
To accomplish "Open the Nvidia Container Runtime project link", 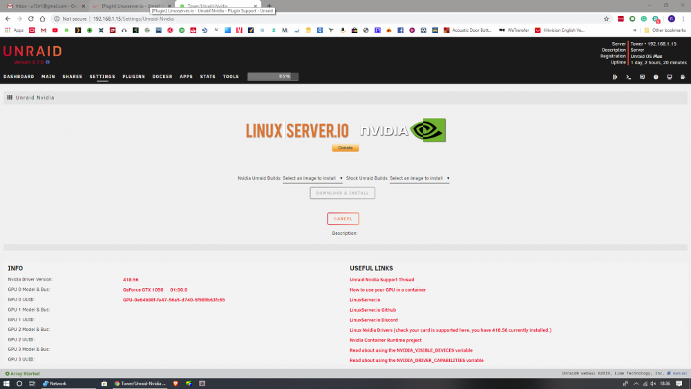I will click(x=386, y=340).
